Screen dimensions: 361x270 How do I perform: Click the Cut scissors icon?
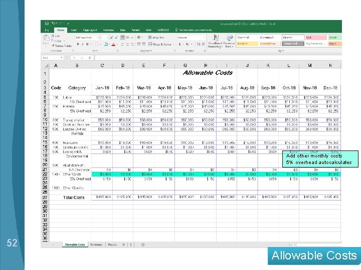[x=53, y=36]
